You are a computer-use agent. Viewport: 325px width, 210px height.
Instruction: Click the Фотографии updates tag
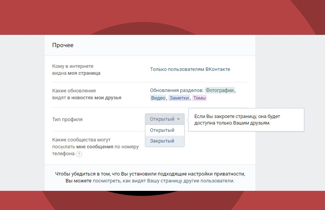click(x=220, y=90)
